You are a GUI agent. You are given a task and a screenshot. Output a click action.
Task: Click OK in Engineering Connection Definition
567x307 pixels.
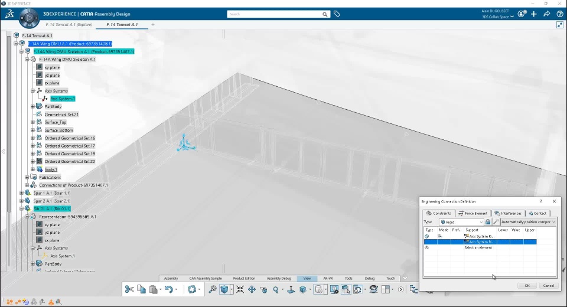527,286
